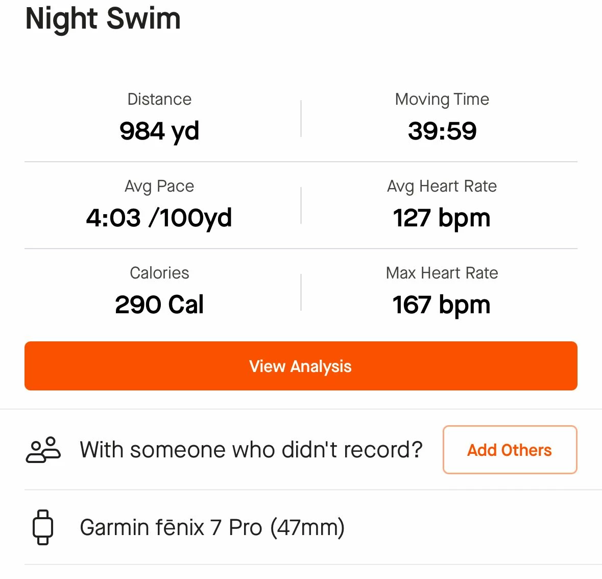Tap the Add Others button

[x=510, y=450]
